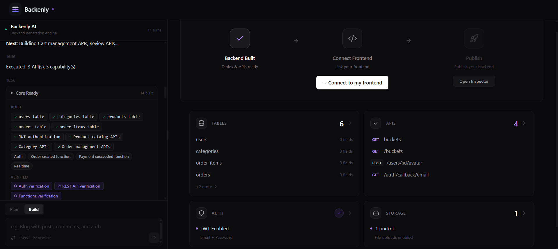Select the Functions verification chip

[x=36, y=196]
